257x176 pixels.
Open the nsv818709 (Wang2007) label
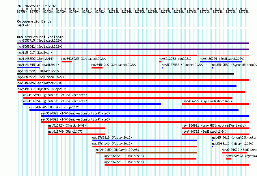coord(65,131)
